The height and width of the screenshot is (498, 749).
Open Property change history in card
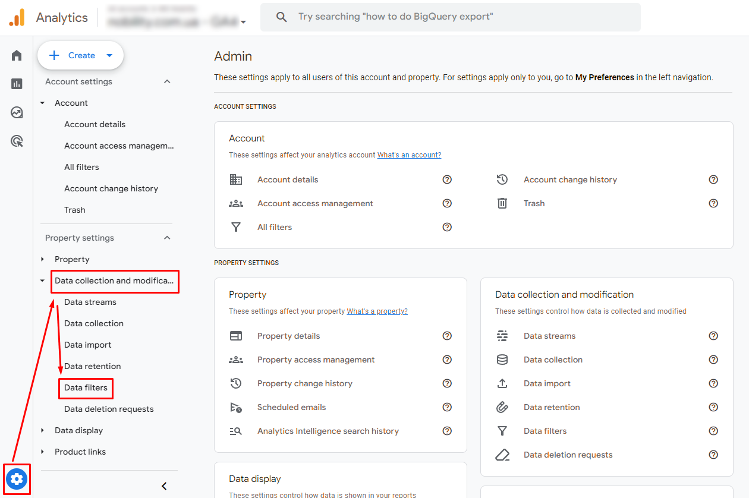(305, 383)
